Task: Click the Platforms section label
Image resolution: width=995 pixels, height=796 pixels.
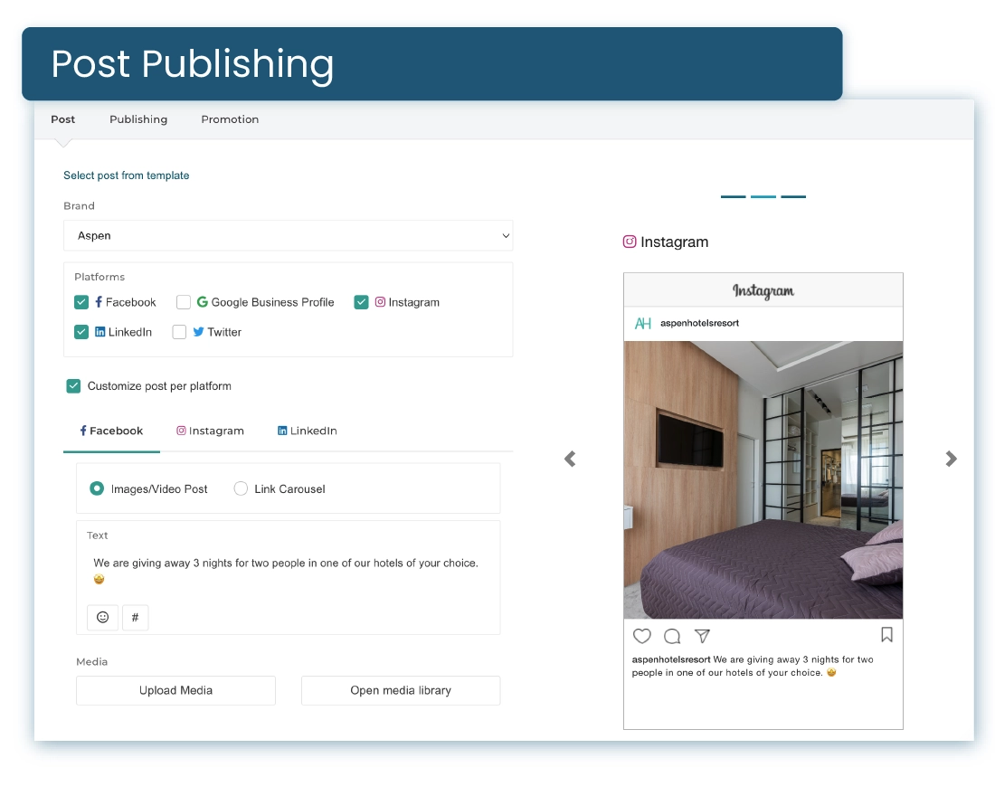Action: (99, 277)
